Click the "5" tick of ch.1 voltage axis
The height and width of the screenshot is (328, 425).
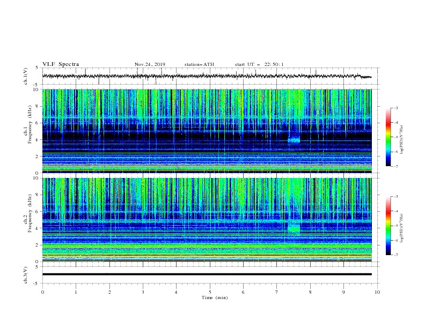point(38,68)
